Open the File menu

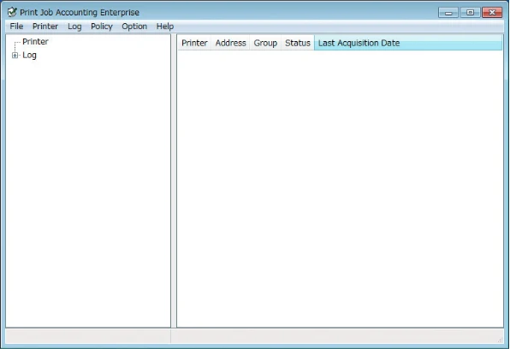click(16, 27)
